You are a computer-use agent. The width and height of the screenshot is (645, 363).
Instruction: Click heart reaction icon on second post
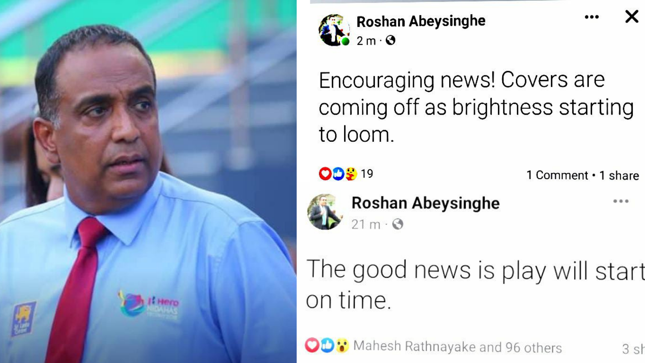tap(312, 345)
